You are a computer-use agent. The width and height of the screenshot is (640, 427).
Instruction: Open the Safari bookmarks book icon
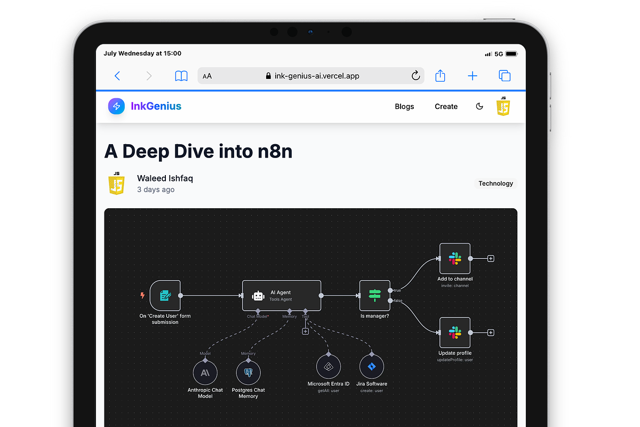coord(181,76)
